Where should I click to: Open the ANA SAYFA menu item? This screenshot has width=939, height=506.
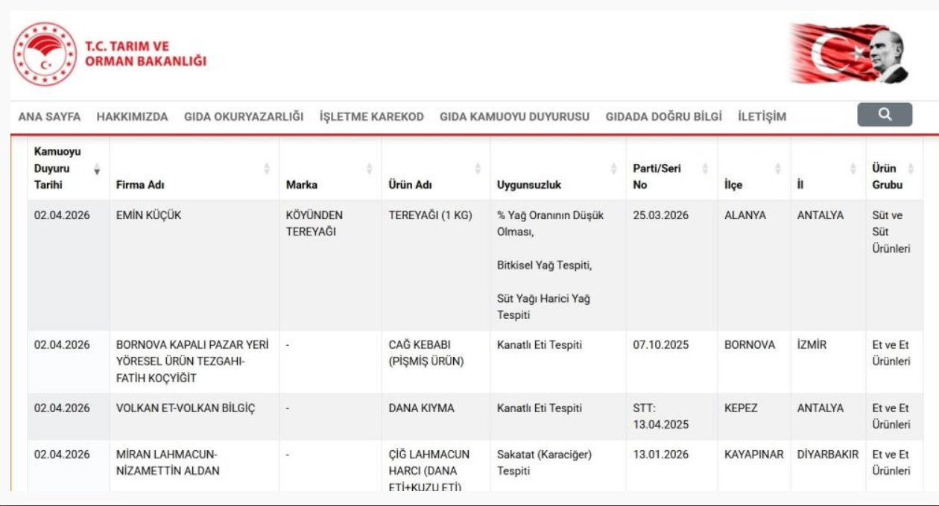pyautogui.click(x=49, y=117)
